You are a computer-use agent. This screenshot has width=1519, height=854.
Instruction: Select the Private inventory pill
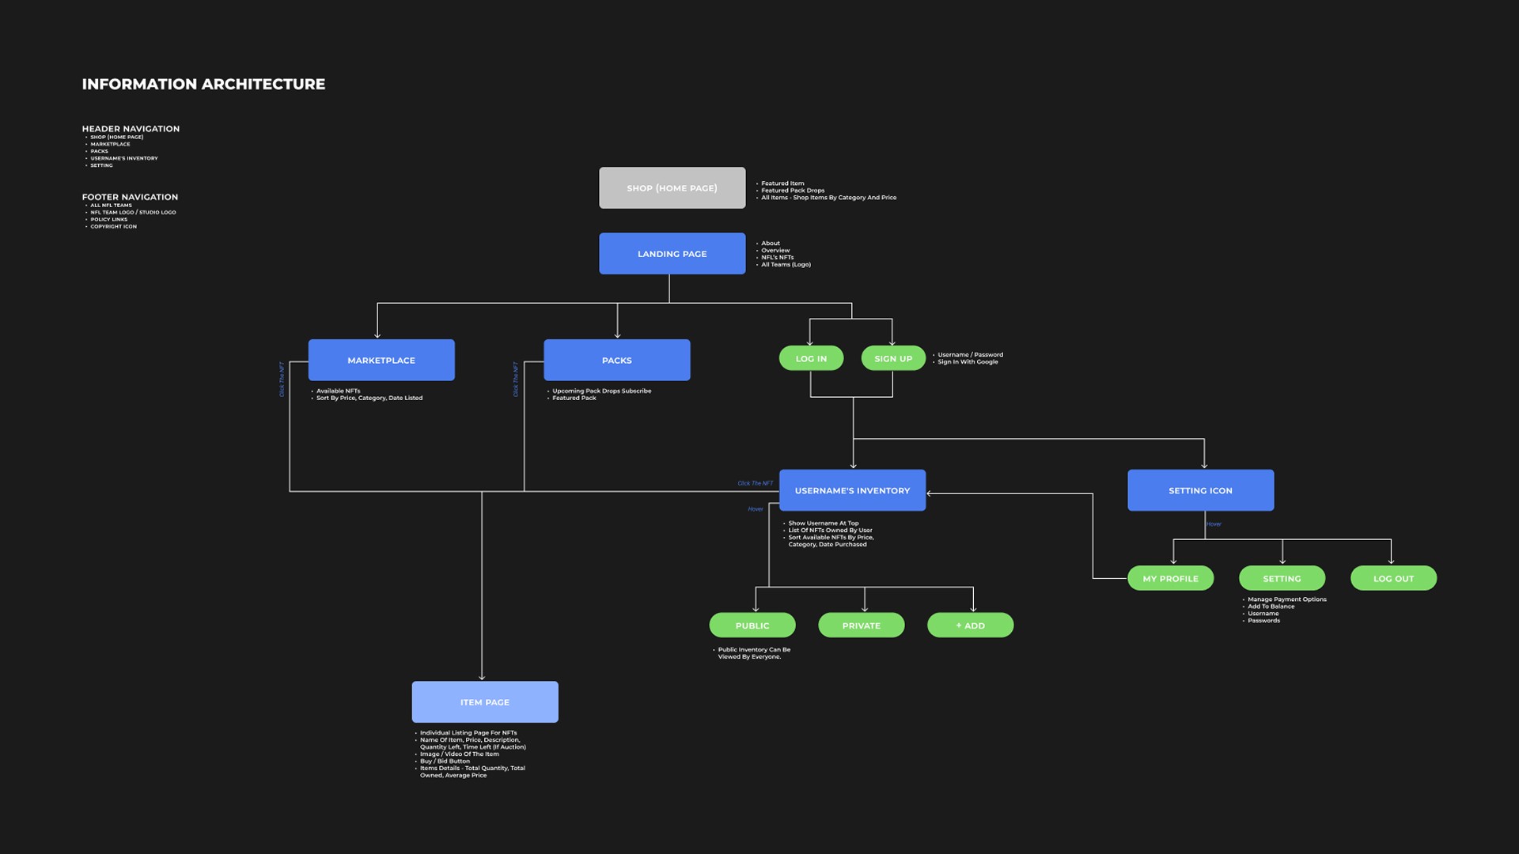(861, 625)
